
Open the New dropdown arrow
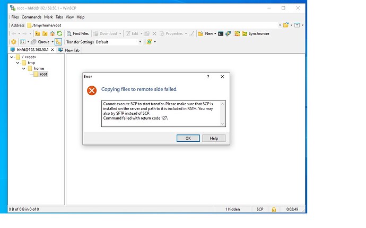click(215, 34)
